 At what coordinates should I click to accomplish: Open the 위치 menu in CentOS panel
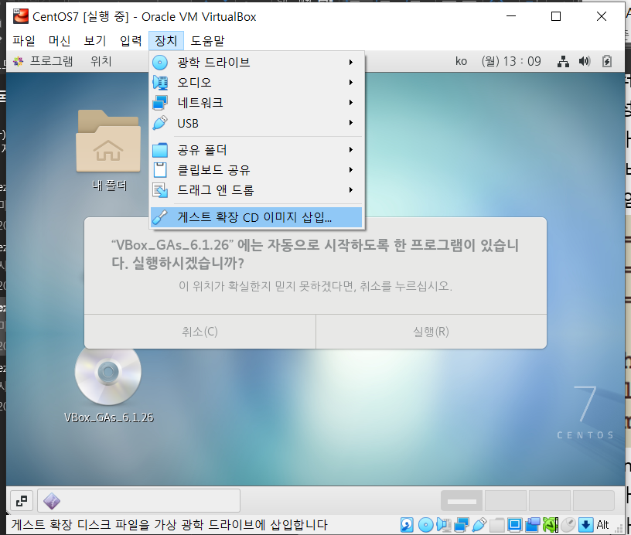click(101, 61)
